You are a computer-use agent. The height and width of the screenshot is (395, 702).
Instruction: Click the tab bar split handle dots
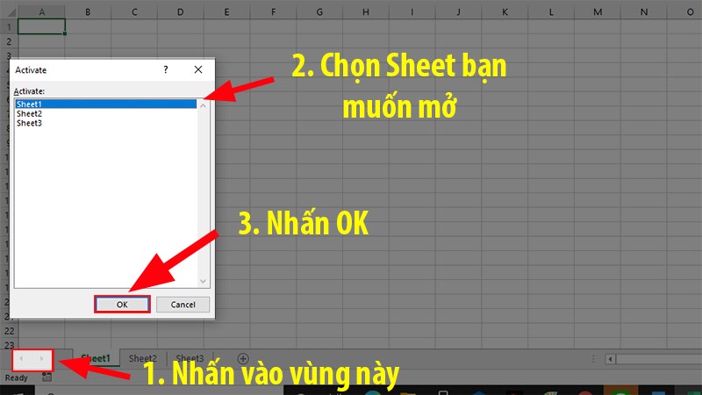click(x=593, y=359)
